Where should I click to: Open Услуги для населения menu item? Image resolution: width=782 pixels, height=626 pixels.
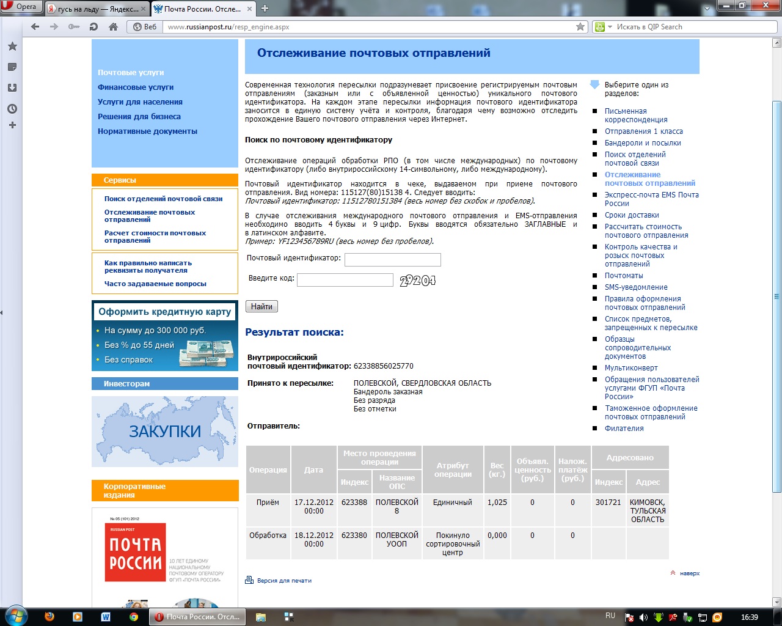[x=140, y=101]
